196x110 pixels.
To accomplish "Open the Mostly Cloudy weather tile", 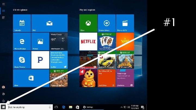I will [59, 42].
